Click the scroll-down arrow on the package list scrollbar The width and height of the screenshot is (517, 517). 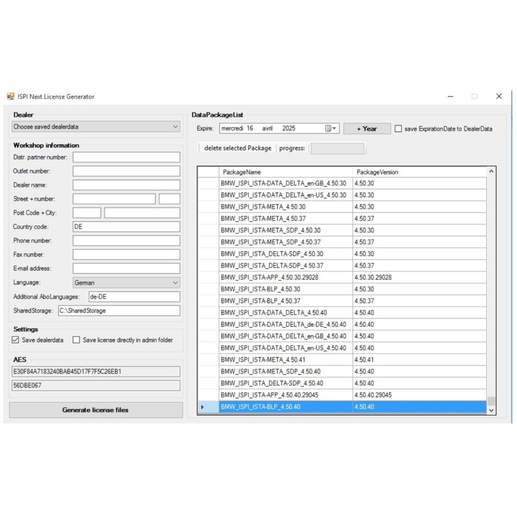click(x=491, y=409)
